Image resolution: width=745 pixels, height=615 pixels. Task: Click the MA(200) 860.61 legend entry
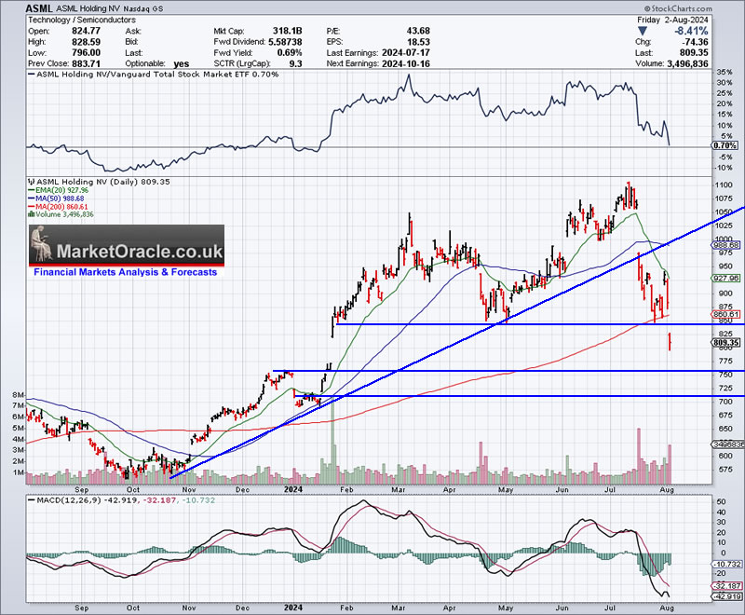click(x=58, y=207)
